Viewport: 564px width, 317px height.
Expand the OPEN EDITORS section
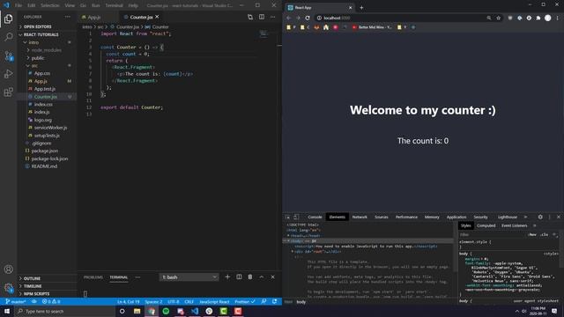tap(37, 27)
